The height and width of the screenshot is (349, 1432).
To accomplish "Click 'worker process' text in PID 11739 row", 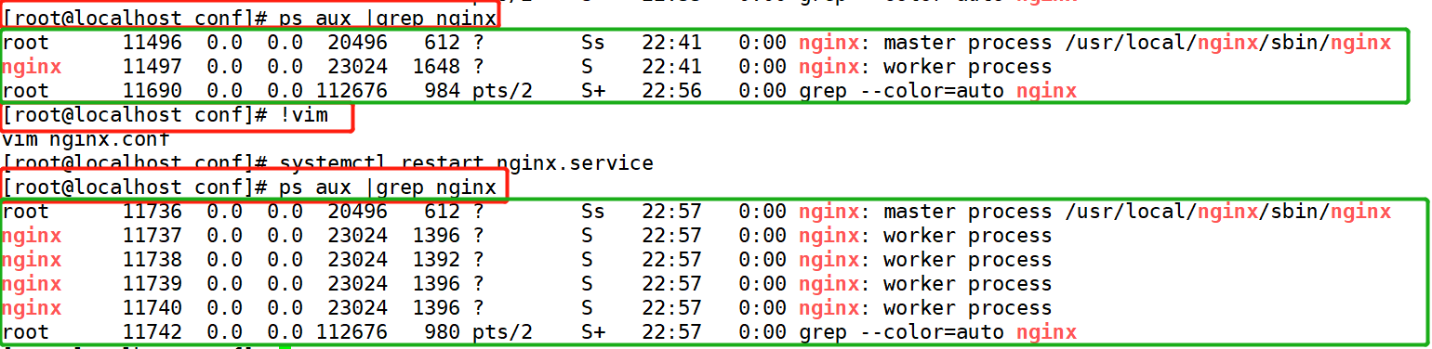I will click(967, 284).
